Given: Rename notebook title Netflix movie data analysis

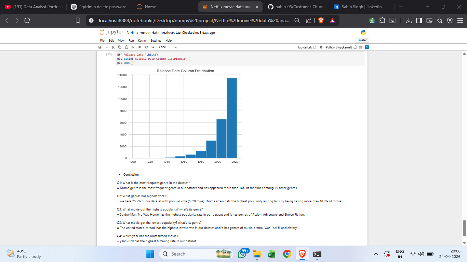Looking at the screenshot, I should (150, 33).
